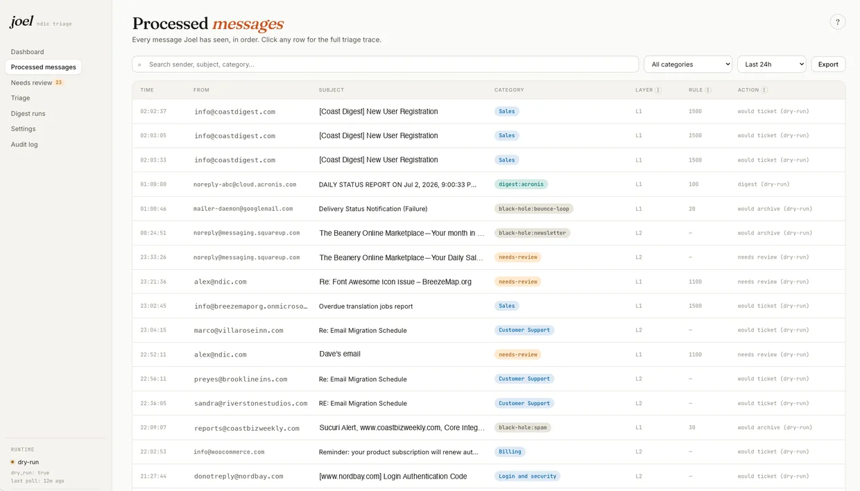This screenshot has height=491, width=860.
Task: Open the 02:02:37 Coast Digest row
Action: 489,112
